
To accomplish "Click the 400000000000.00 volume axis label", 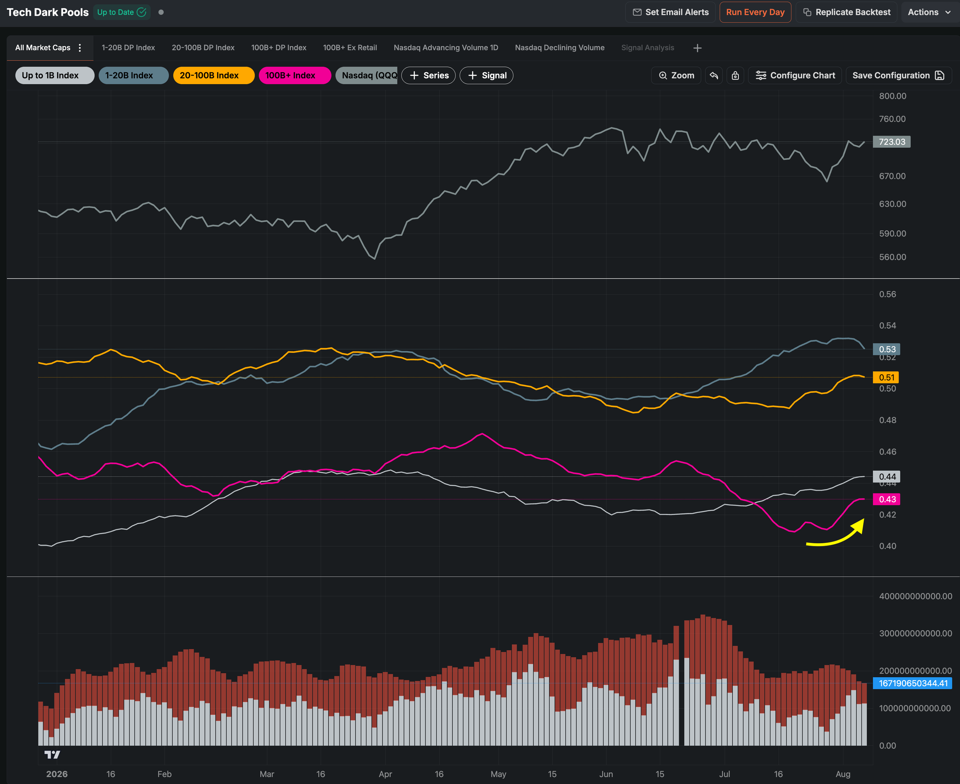I will (916, 596).
